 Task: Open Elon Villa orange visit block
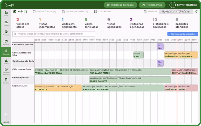[58, 88]
